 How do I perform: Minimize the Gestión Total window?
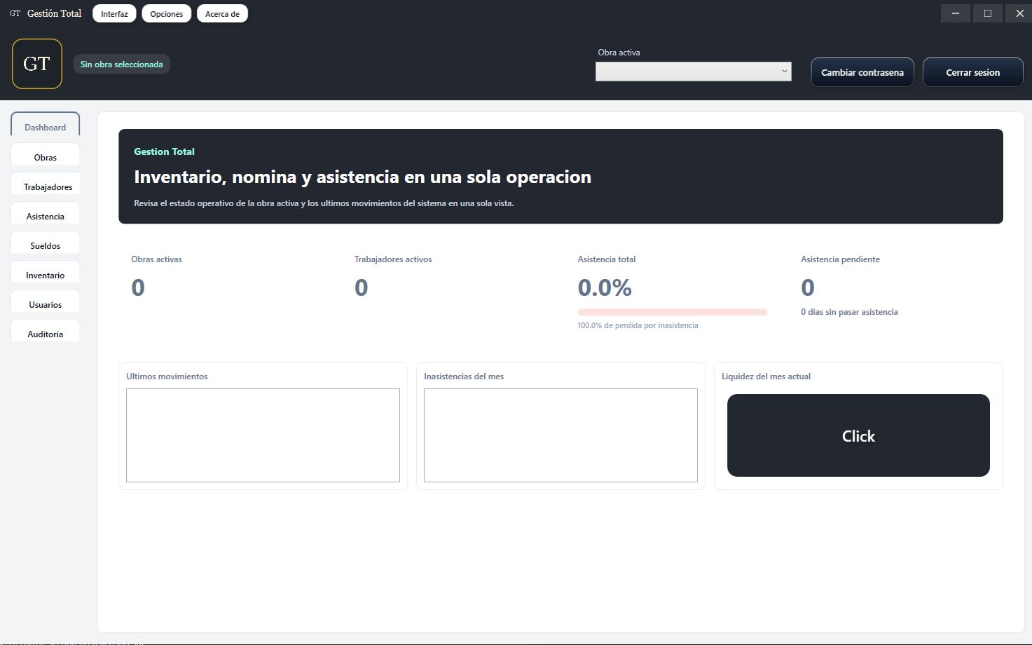pyautogui.click(x=955, y=13)
